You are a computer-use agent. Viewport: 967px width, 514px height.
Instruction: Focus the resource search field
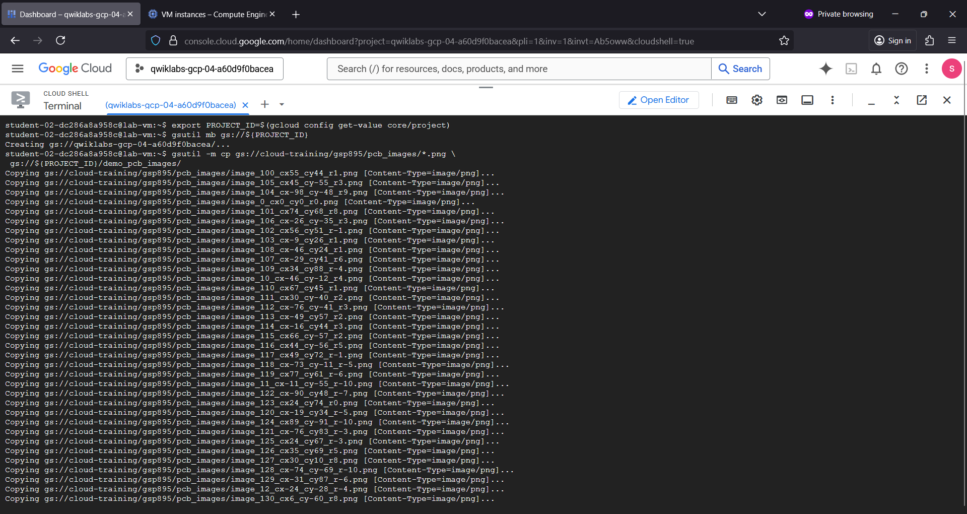[x=519, y=69]
